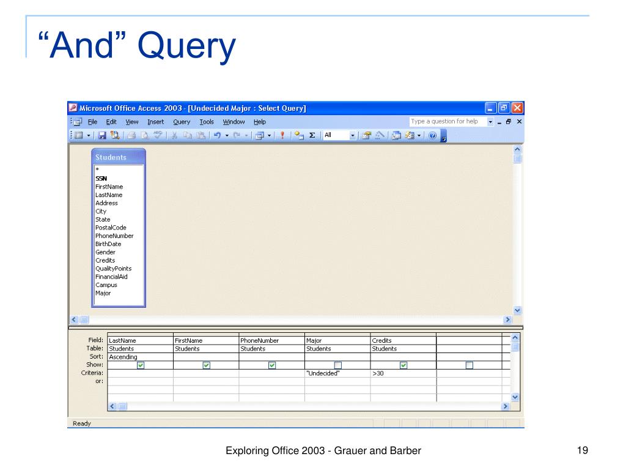Run the query with the red exclamation icon
Screen dimensions: 626x470
[282, 135]
